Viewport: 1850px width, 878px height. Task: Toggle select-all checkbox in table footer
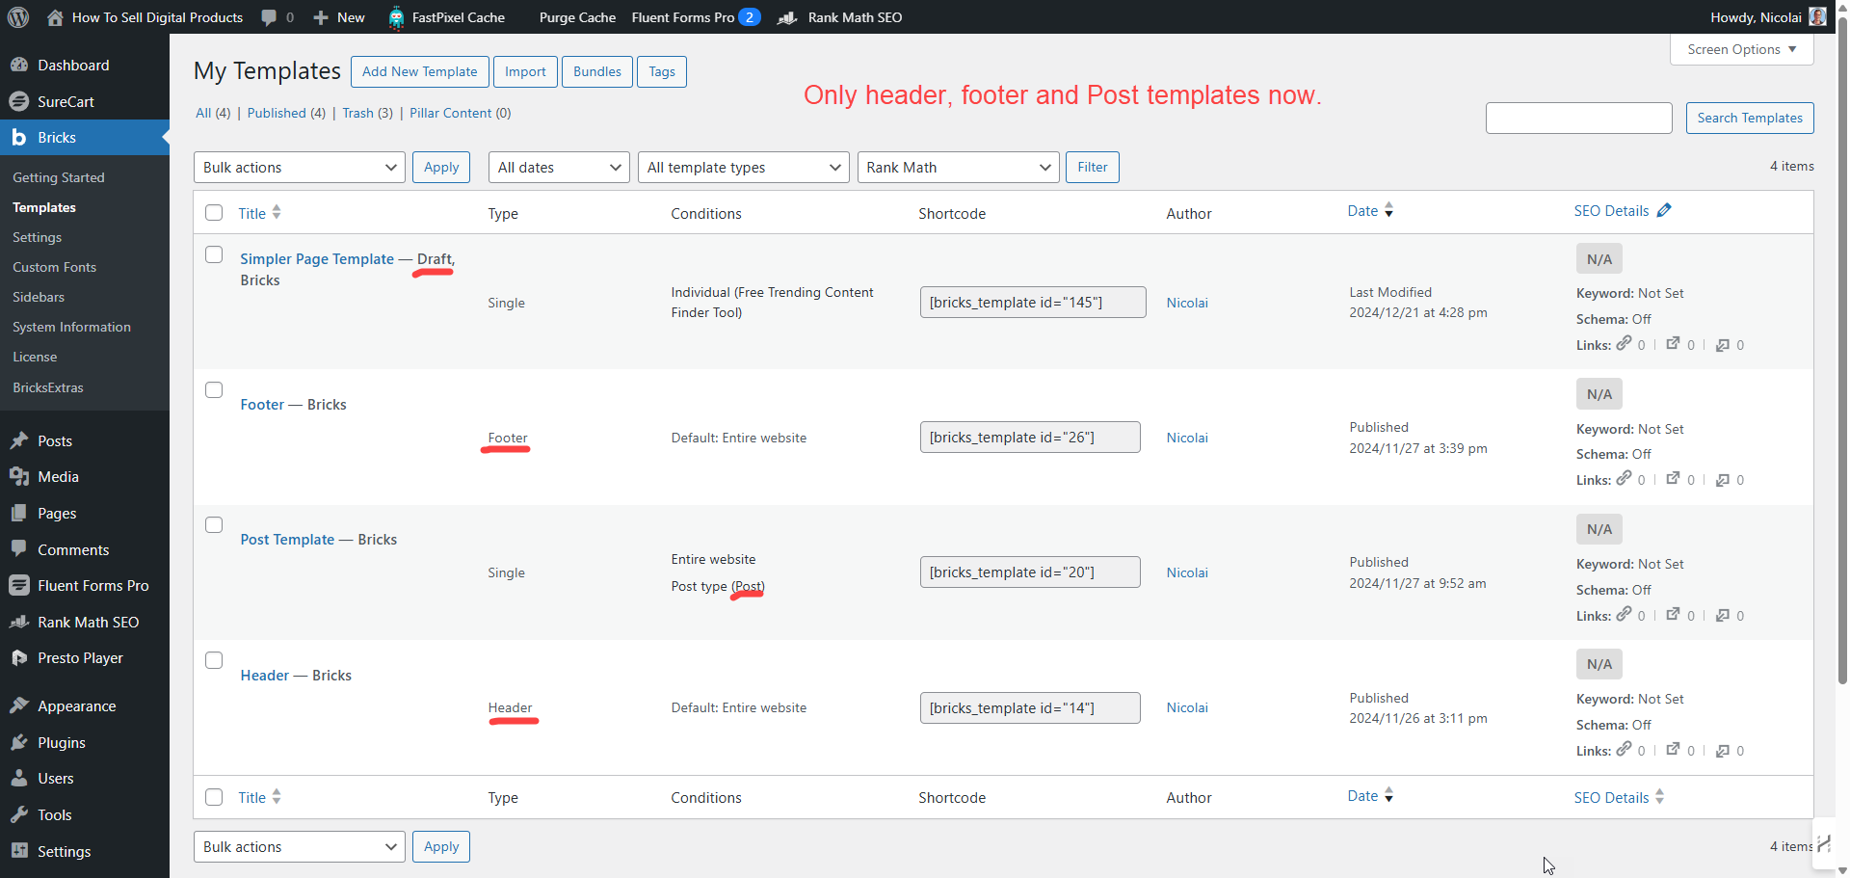click(x=214, y=797)
